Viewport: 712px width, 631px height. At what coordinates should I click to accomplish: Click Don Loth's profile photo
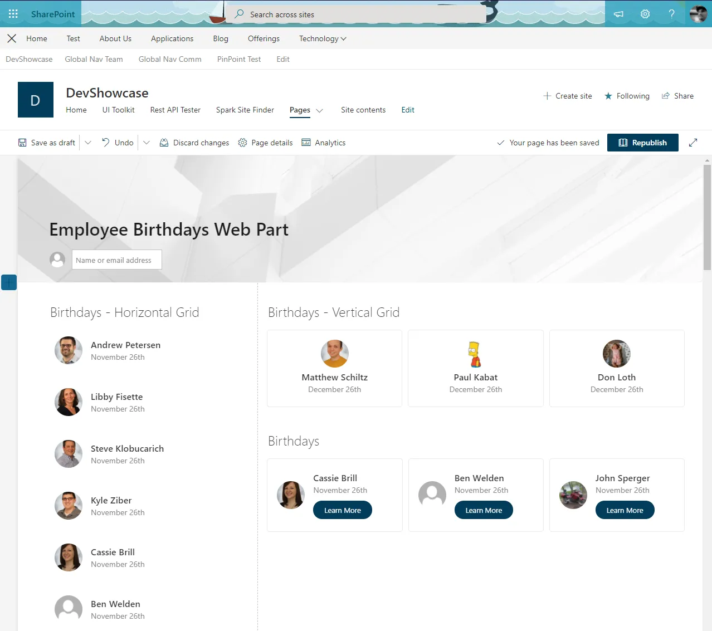(x=617, y=354)
